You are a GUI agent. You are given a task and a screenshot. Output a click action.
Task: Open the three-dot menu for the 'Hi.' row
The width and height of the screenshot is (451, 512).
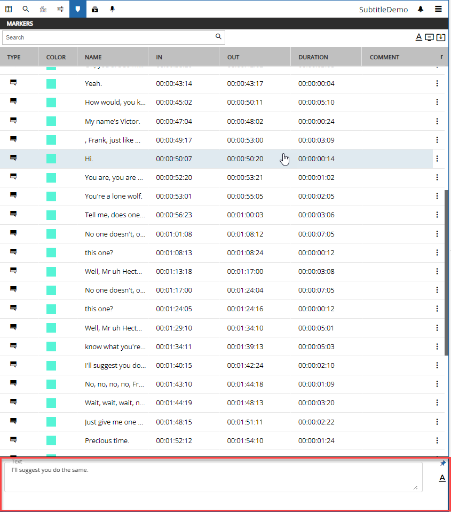point(437,159)
